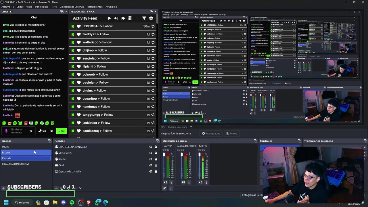Screen dimensions: 368x207
Task: Mute Audio del escritorio channel
Action: [183, 182]
